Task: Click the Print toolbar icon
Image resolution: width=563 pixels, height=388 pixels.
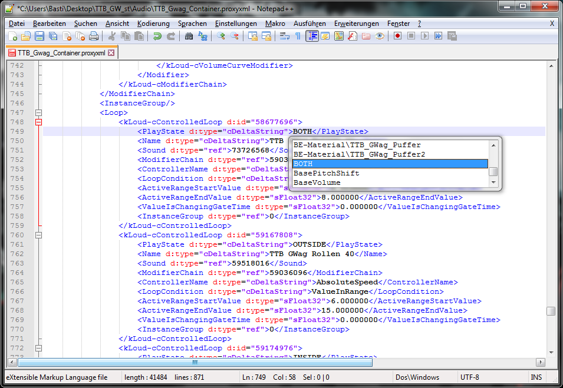Action: coord(94,37)
